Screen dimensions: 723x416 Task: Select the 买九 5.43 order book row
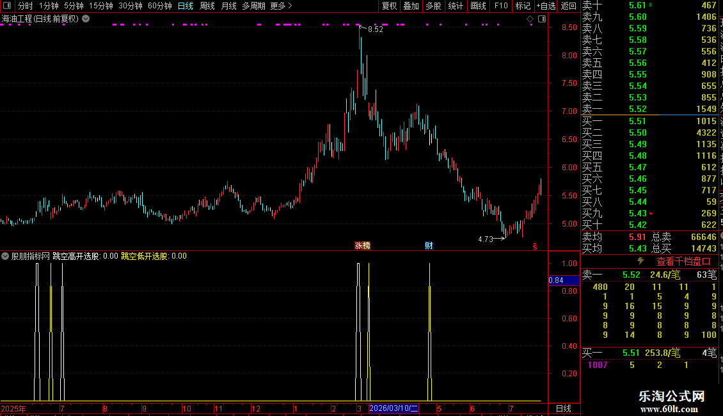click(649, 213)
